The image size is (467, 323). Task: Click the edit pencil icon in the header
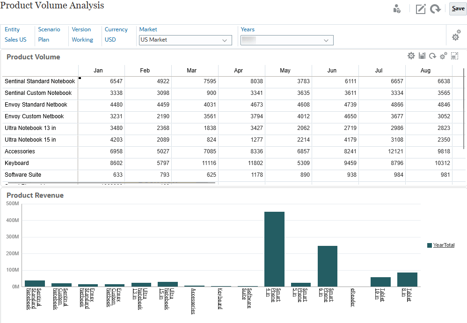(420, 9)
